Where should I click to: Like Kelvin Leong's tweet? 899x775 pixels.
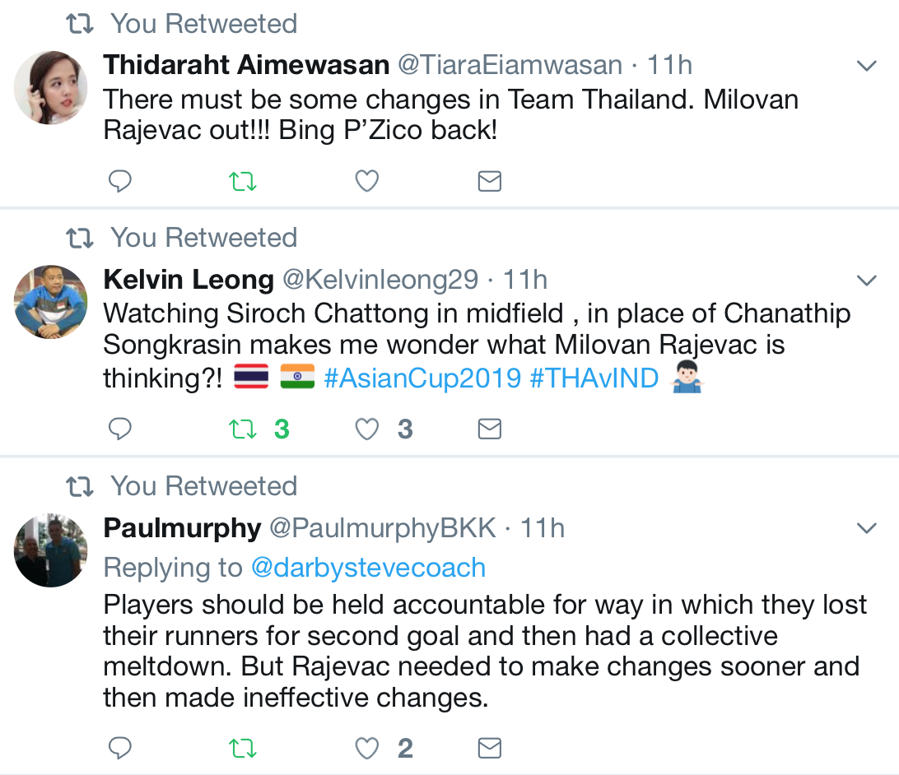point(366,428)
